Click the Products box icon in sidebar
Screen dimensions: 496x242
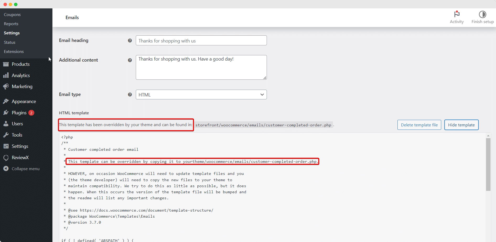point(6,64)
